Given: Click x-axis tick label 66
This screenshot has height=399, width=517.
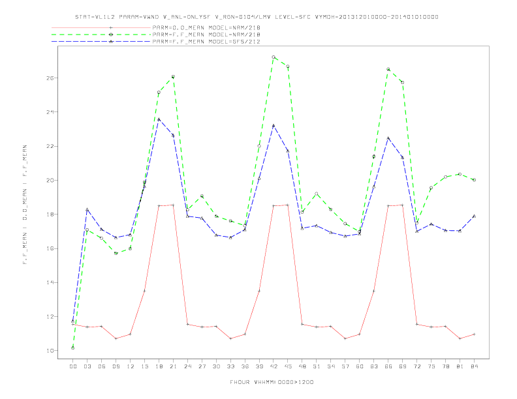Looking at the screenshot, I should (388, 366).
